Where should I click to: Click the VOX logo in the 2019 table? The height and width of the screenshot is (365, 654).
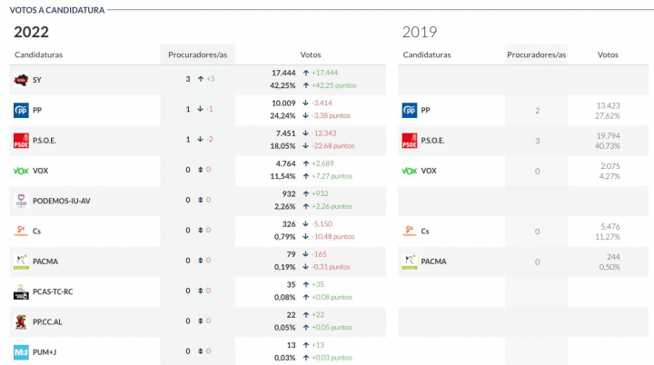point(409,171)
